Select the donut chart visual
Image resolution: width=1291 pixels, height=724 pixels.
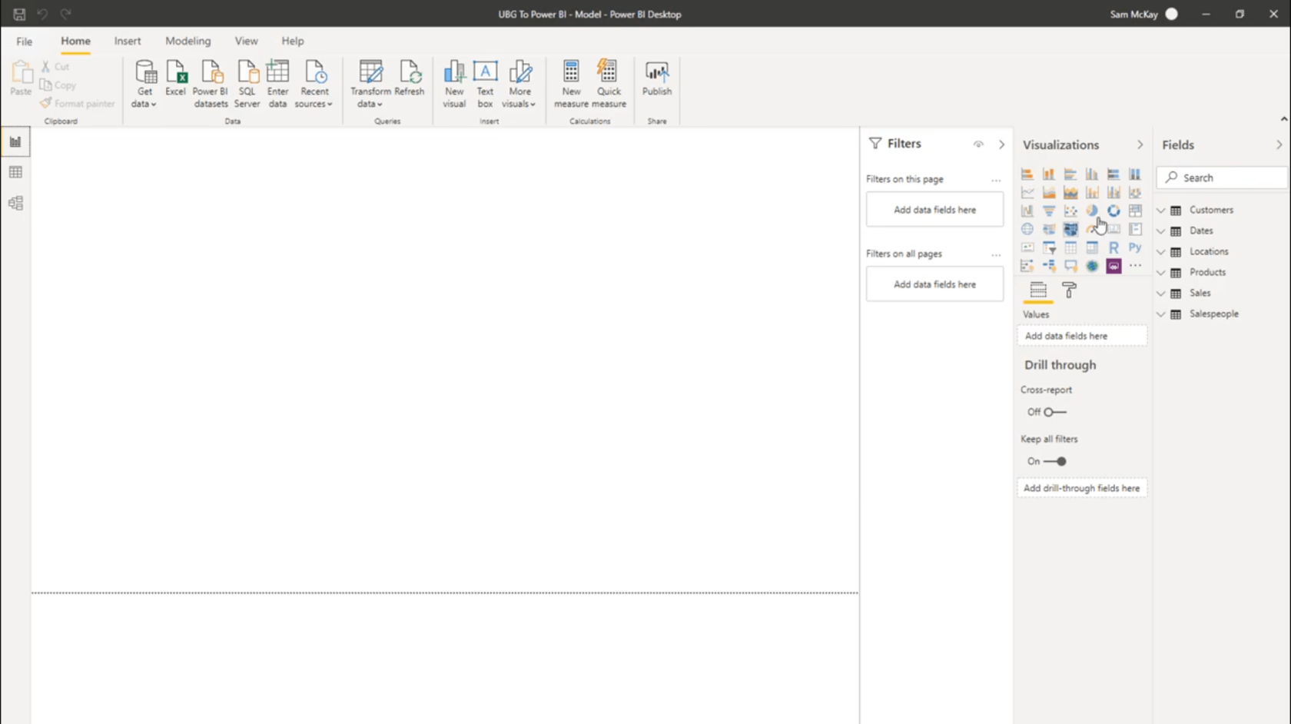[1113, 211]
